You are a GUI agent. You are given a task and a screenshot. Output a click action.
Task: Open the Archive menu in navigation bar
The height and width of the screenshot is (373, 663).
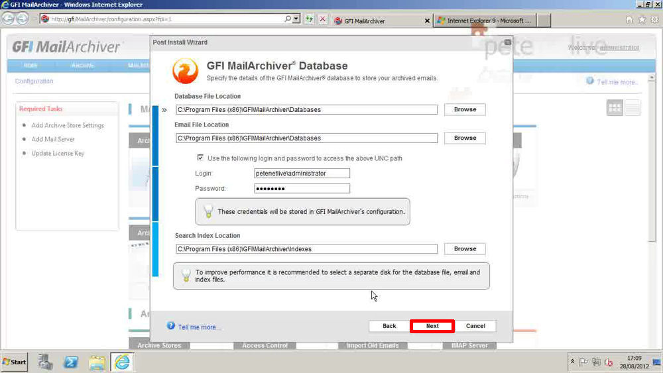[x=82, y=66]
